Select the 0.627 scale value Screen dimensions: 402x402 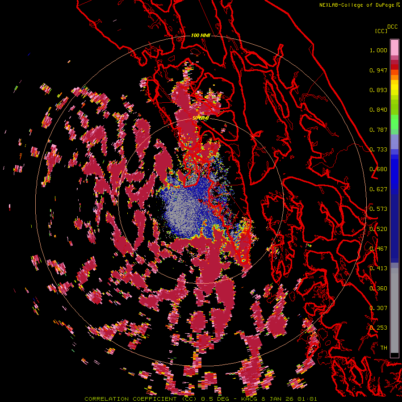[x=378, y=189]
